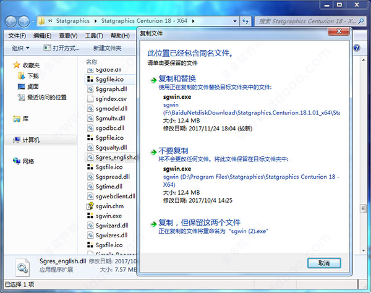
Task: Click the file list scrollbar down arrow
Action: pos(364,250)
